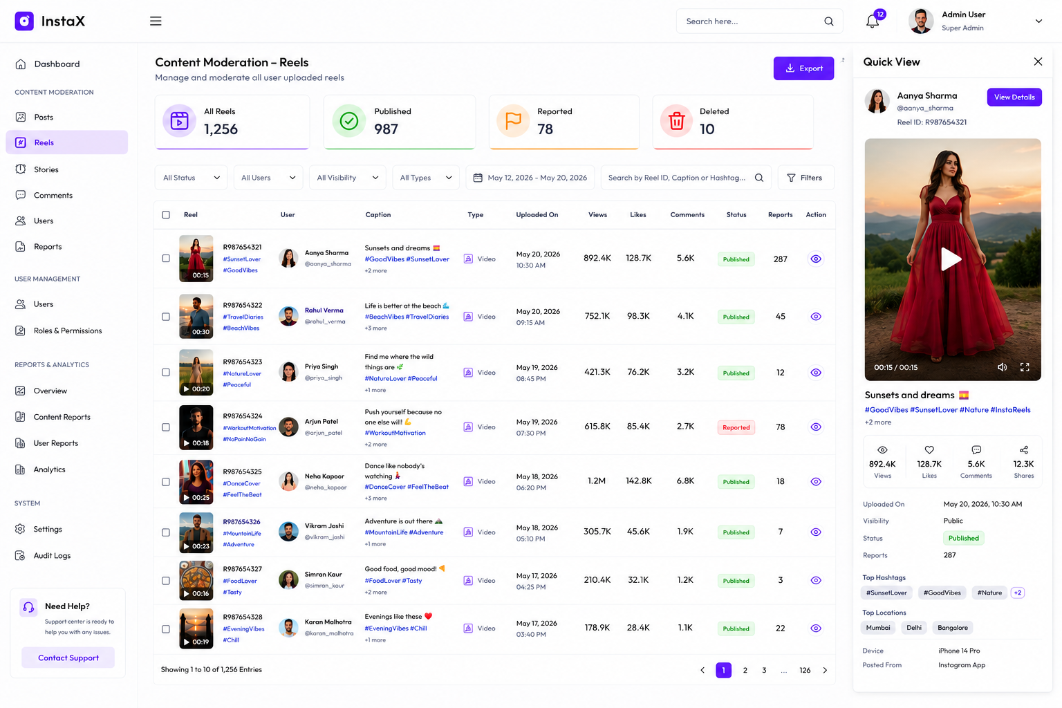The height and width of the screenshot is (708, 1062).
Task: Click the Filters button
Action: pos(805,178)
